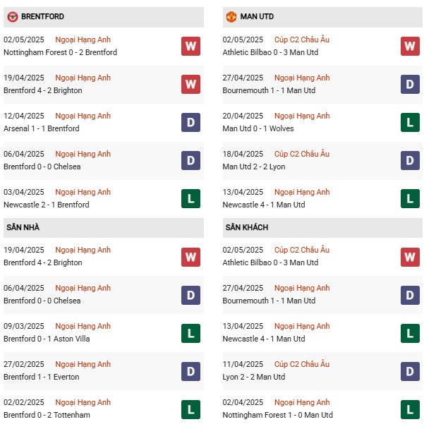Click the Man Utd club crest icon
Screen dimensions: 424x429
231,16
